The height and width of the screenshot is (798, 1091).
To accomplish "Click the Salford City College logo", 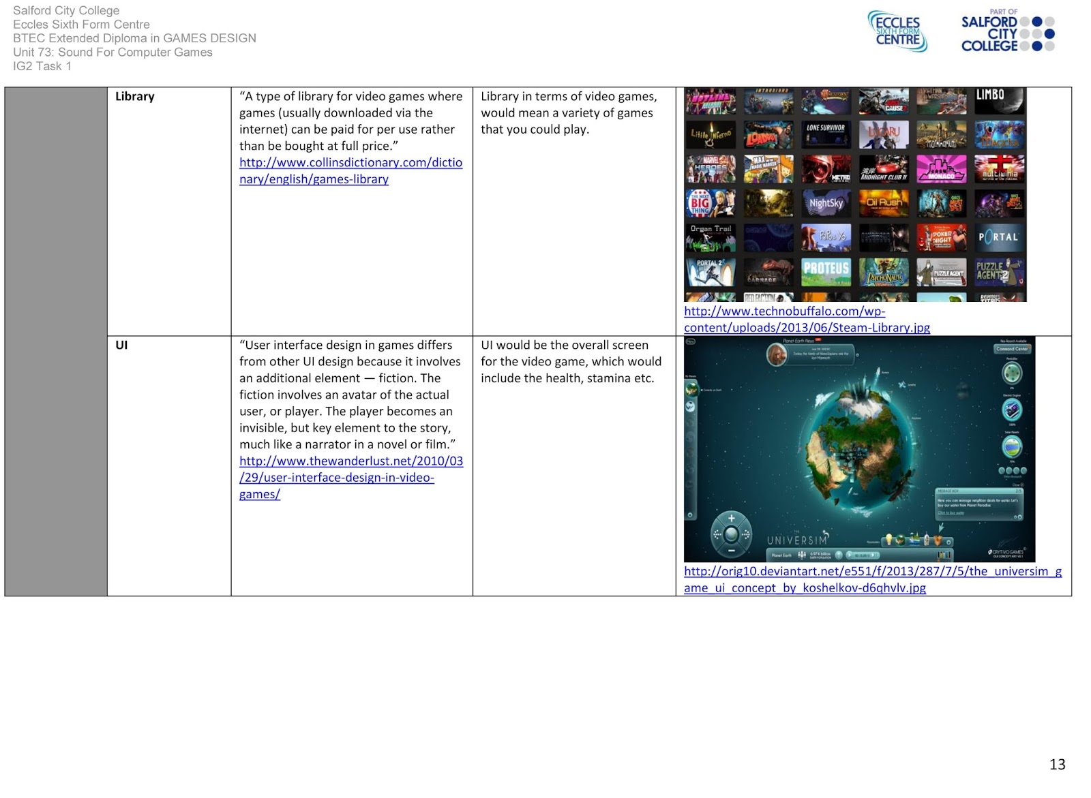I will coord(1008,31).
